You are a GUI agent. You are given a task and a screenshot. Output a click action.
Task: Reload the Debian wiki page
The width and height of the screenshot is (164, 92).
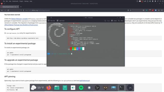point(8,10)
